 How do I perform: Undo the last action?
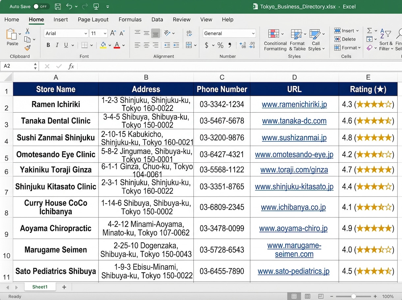[69, 6]
